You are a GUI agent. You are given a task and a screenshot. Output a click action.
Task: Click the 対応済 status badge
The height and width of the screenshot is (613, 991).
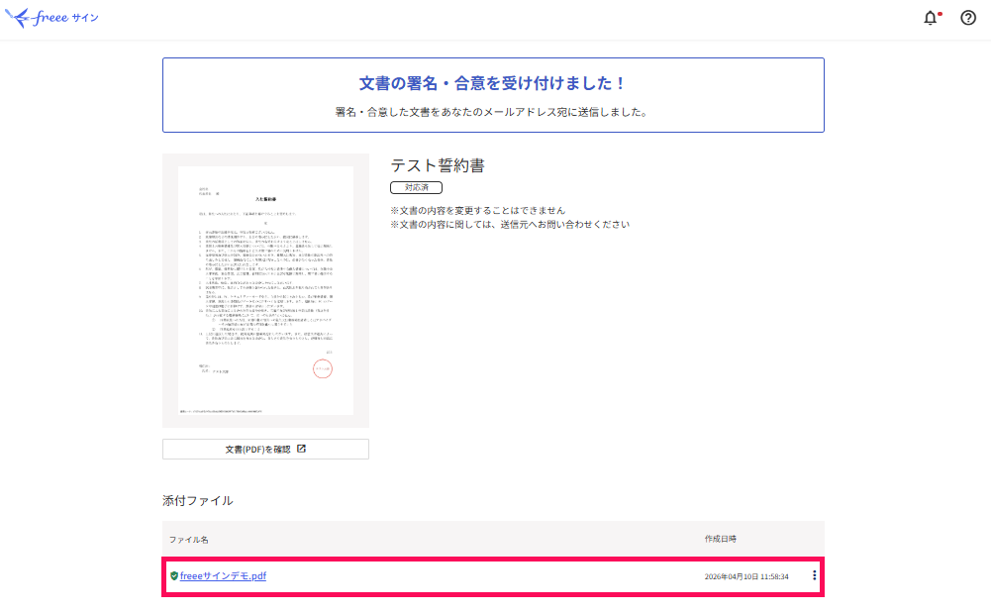416,188
